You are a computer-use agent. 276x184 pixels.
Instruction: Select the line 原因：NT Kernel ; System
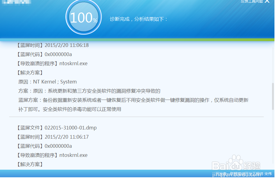47,82
